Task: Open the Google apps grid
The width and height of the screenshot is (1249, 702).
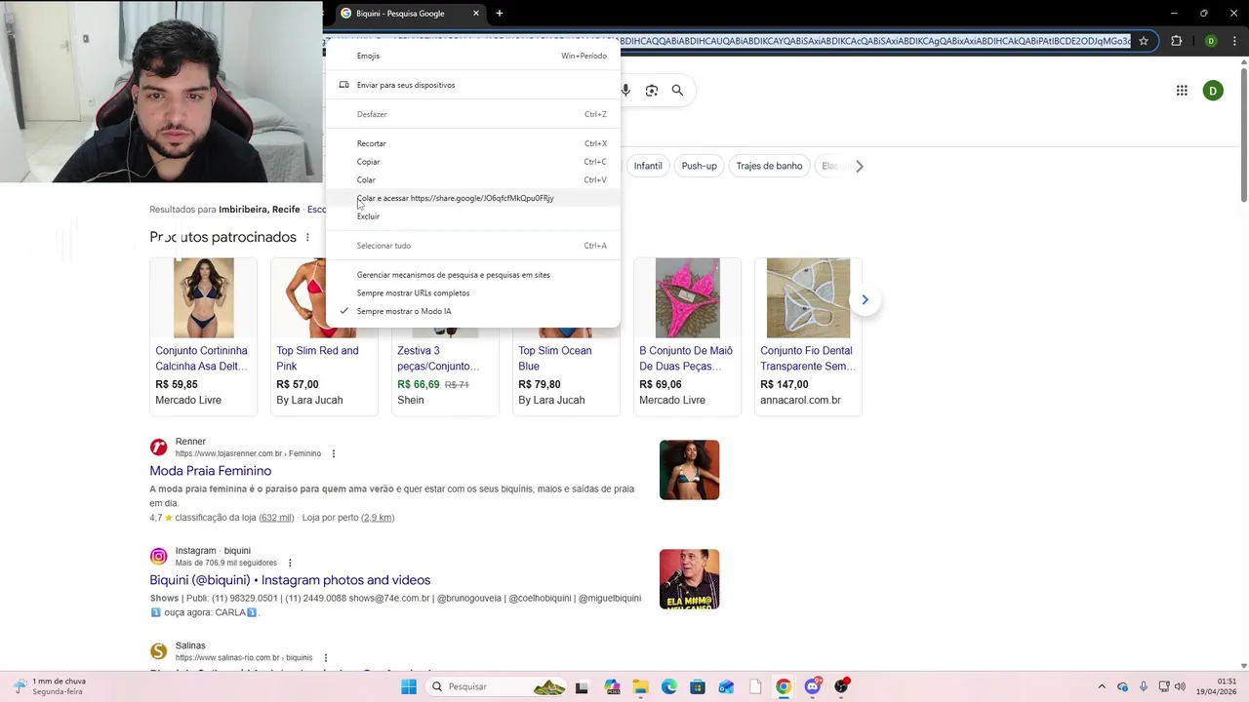Action: tap(1182, 91)
